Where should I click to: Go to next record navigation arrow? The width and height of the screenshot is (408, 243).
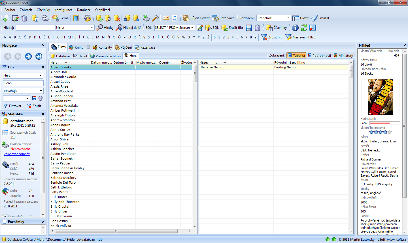[x=28, y=56]
